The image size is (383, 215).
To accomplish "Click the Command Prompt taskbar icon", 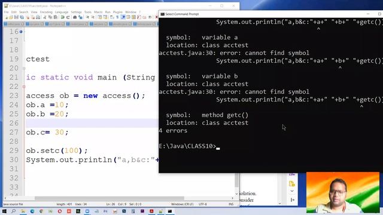I will (x=170, y=211).
